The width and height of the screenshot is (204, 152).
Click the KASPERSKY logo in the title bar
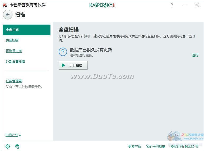coord(102,5)
